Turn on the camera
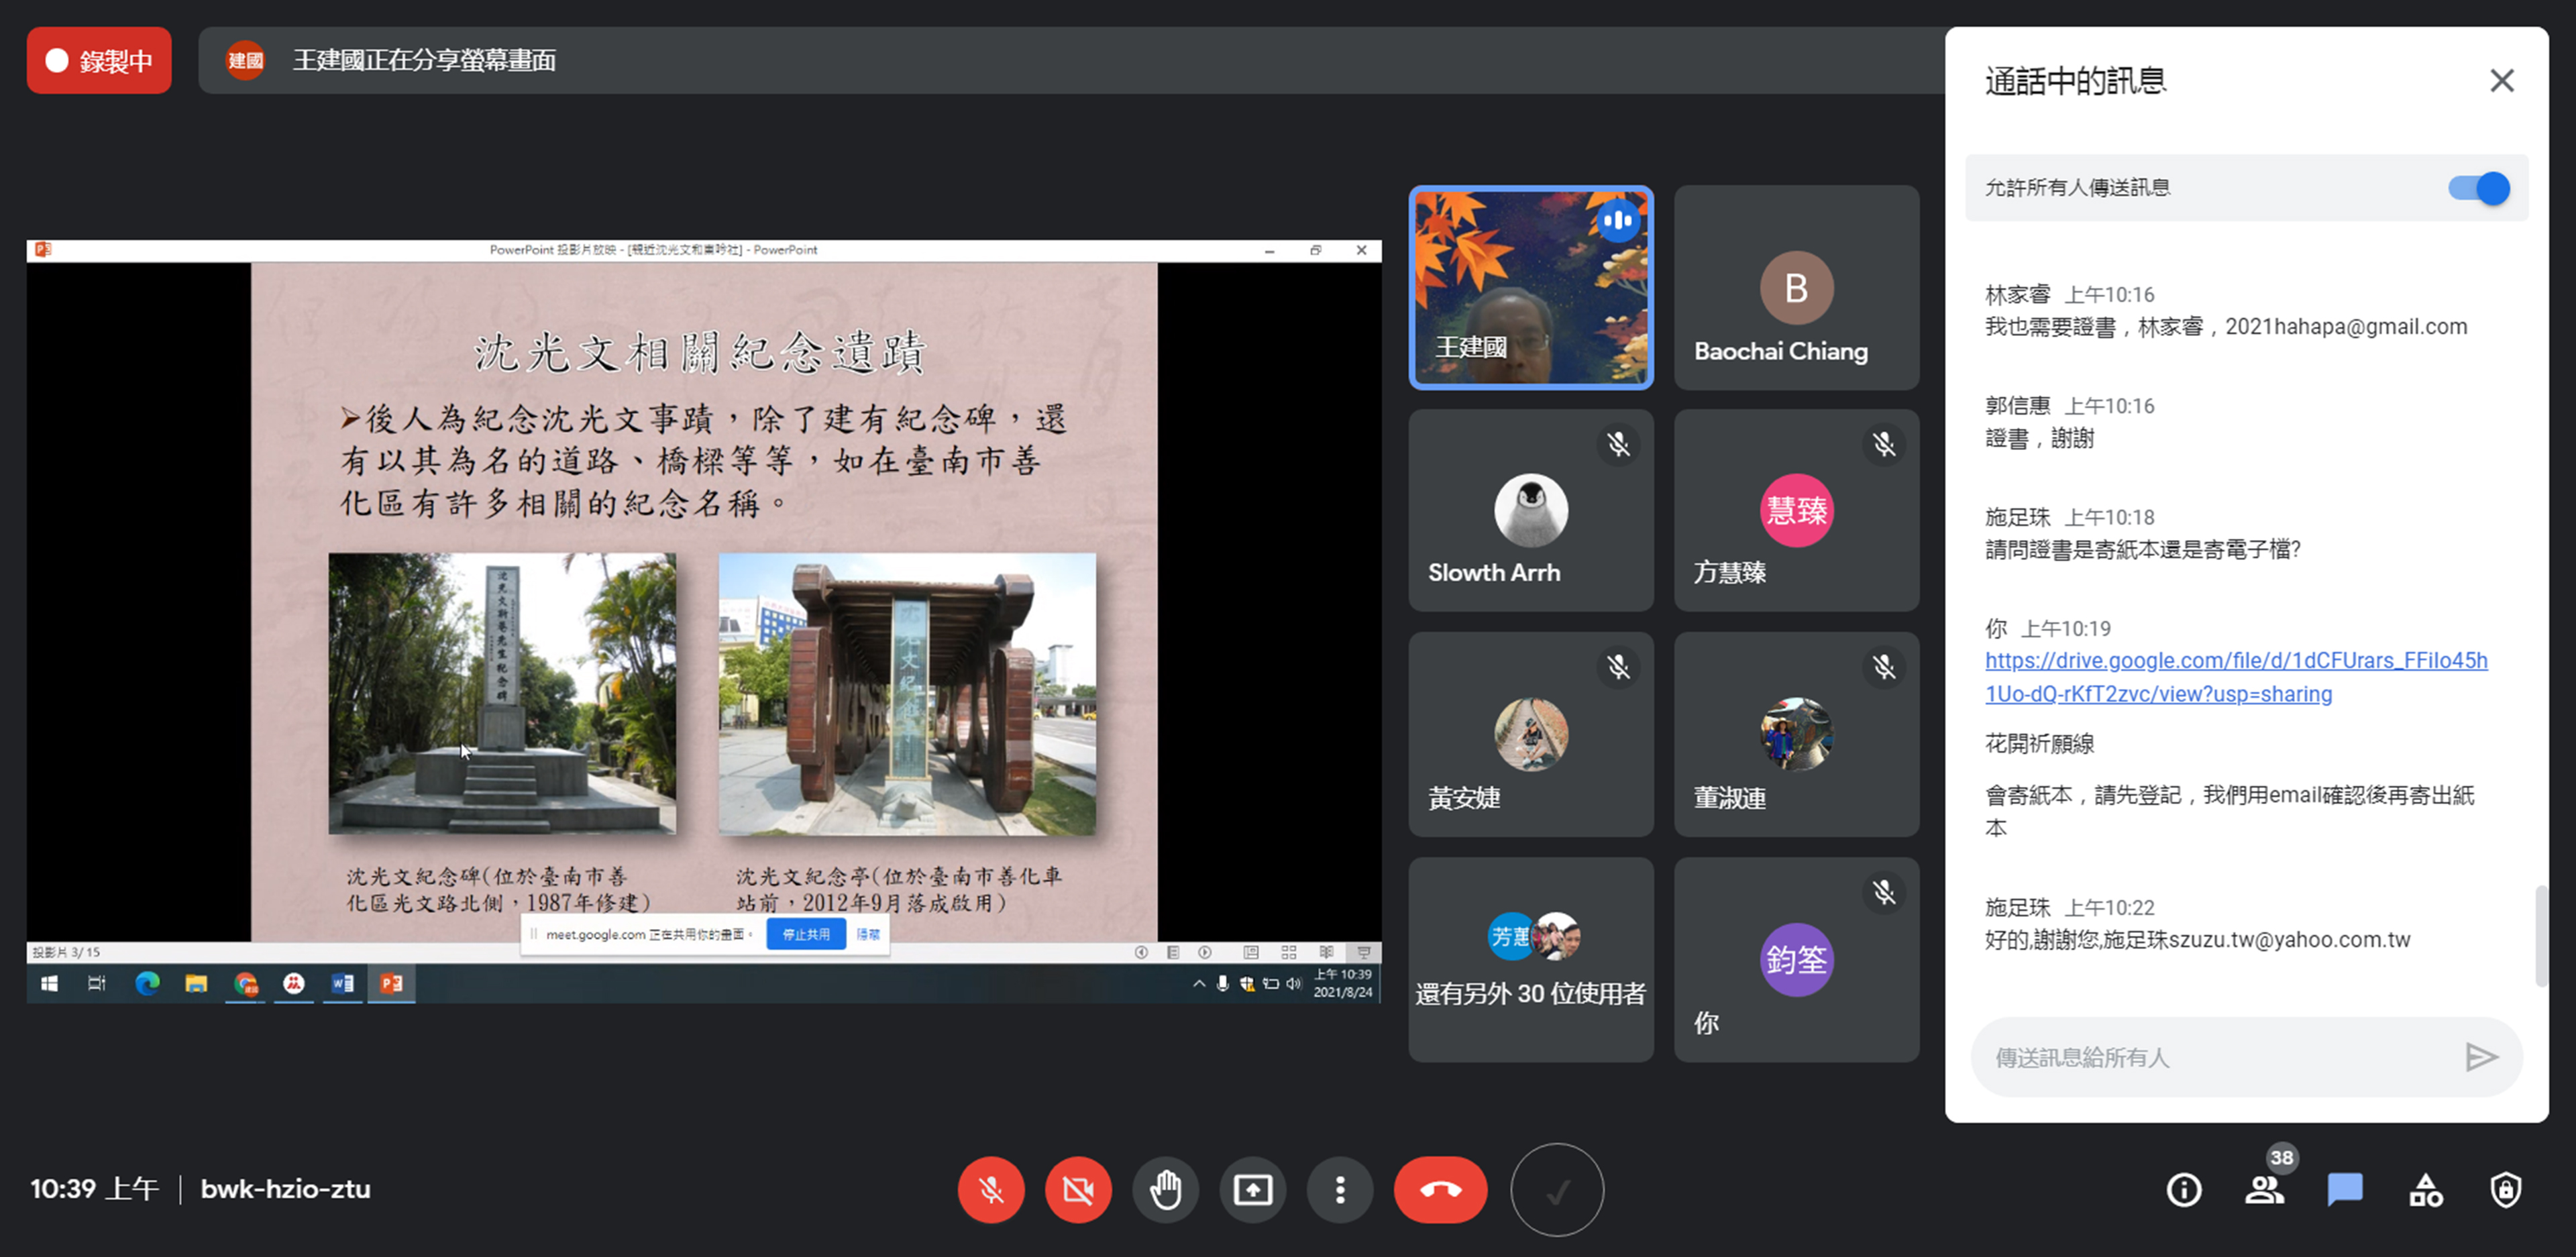Viewport: 2576px width, 1257px height. tap(1078, 1190)
